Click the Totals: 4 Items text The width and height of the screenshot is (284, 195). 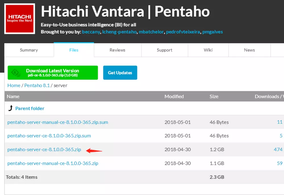click(22, 177)
